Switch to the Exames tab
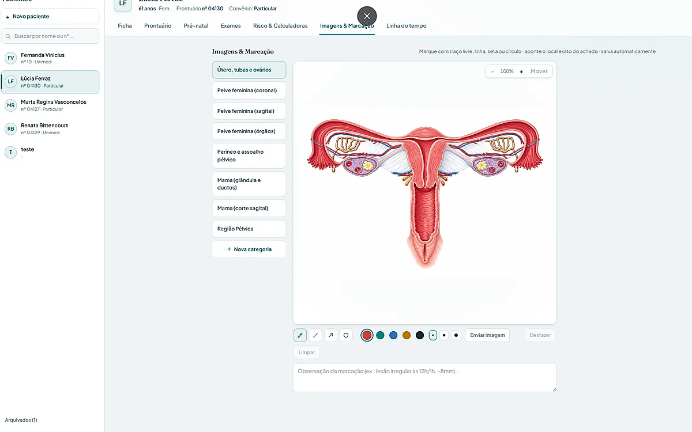Image resolution: width=692 pixels, height=432 pixels. 231,26
